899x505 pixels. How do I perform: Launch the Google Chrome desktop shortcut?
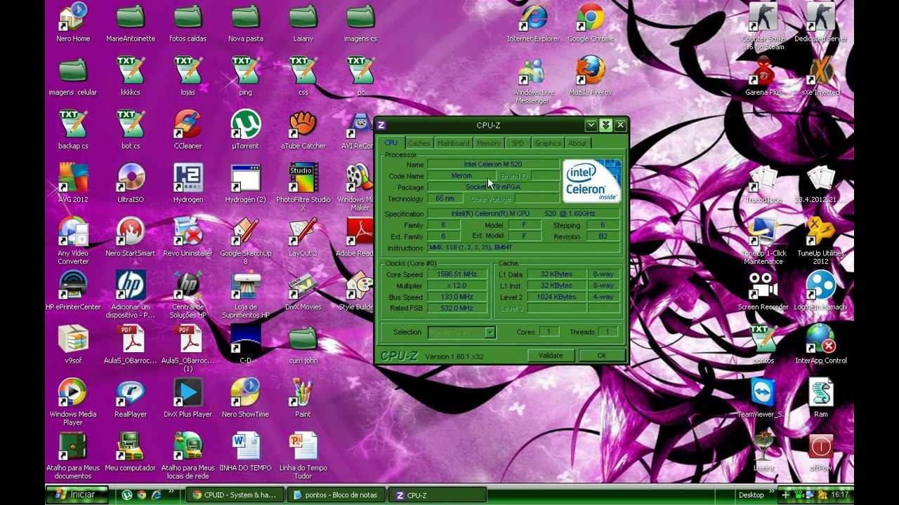591,23
